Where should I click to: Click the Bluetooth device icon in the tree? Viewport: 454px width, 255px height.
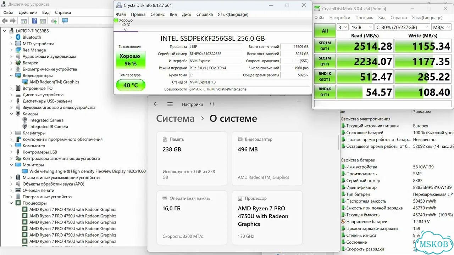click(18, 37)
